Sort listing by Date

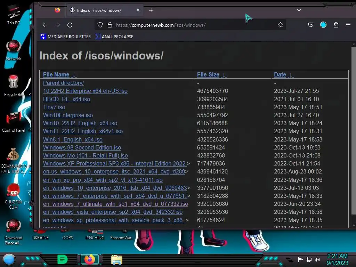pyautogui.click(x=280, y=74)
